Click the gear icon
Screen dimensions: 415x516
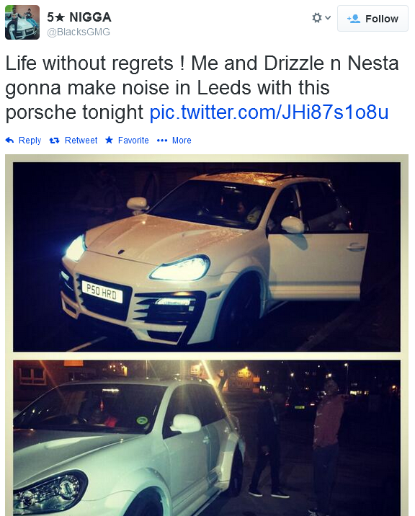317,18
